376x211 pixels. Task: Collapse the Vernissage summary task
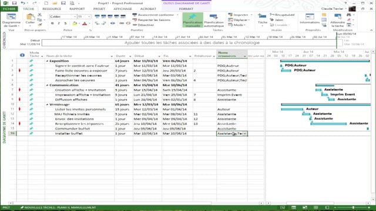(47, 104)
